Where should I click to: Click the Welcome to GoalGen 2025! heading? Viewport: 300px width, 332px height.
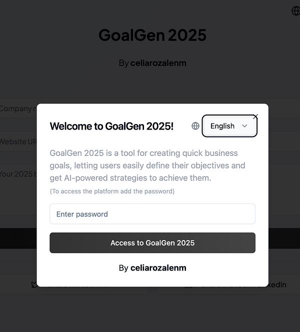click(x=111, y=126)
